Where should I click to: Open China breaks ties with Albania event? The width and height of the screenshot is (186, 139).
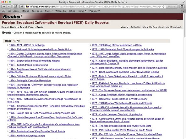126,109
